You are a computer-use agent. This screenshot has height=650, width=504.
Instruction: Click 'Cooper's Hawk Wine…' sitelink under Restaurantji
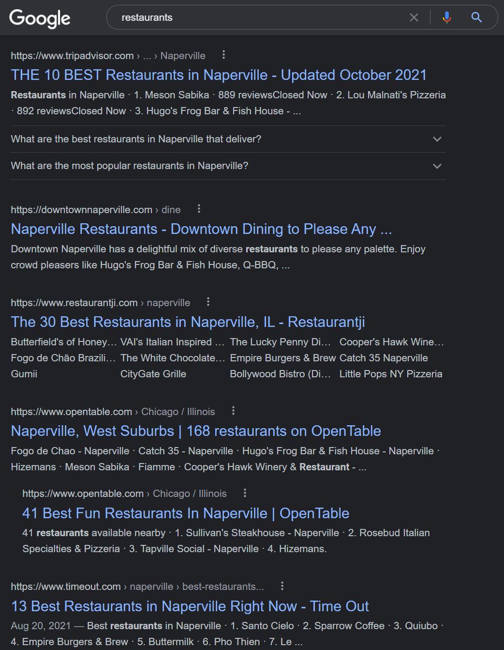pos(391,342)
